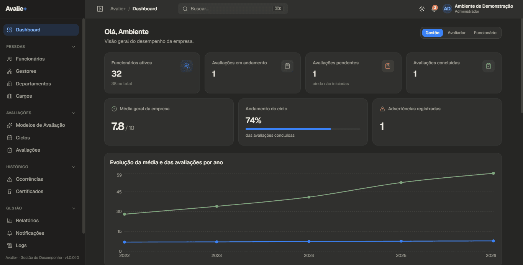This screenshot has height=265, width=523.
Task: Click the Buscar search field
Action: pyautogui.click(x=233, y=9)
